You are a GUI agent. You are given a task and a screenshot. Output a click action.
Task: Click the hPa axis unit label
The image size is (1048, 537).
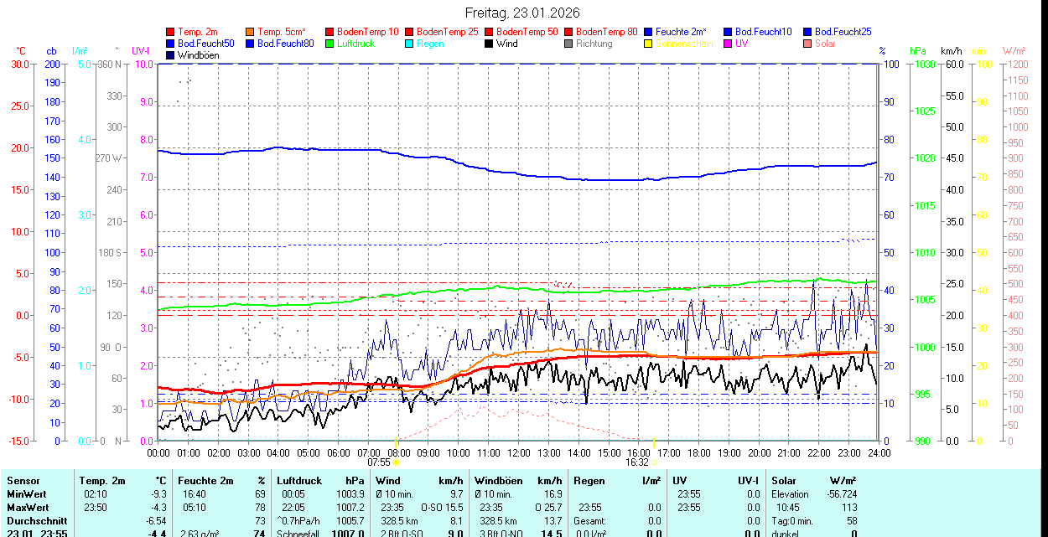pos(919,51)
